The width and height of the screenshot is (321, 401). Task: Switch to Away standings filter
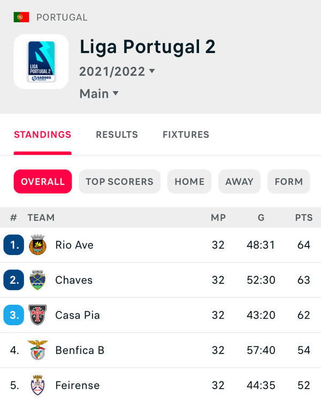tap(239, 182)
